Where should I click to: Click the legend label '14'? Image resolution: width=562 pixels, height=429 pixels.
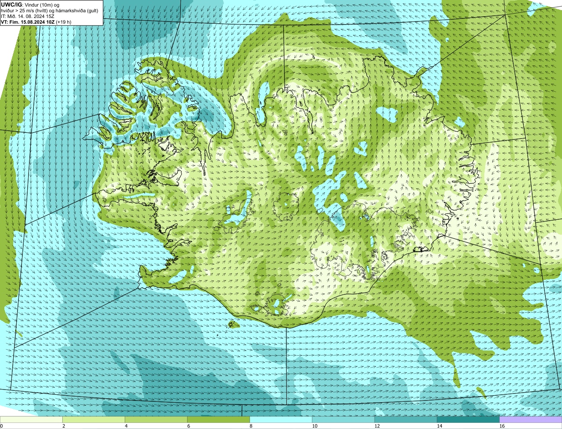click(x=439, y=426)
